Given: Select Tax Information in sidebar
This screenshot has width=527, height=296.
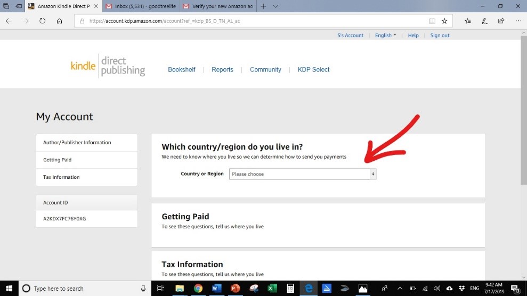Looking at the screenshot, I should (87, 177).
